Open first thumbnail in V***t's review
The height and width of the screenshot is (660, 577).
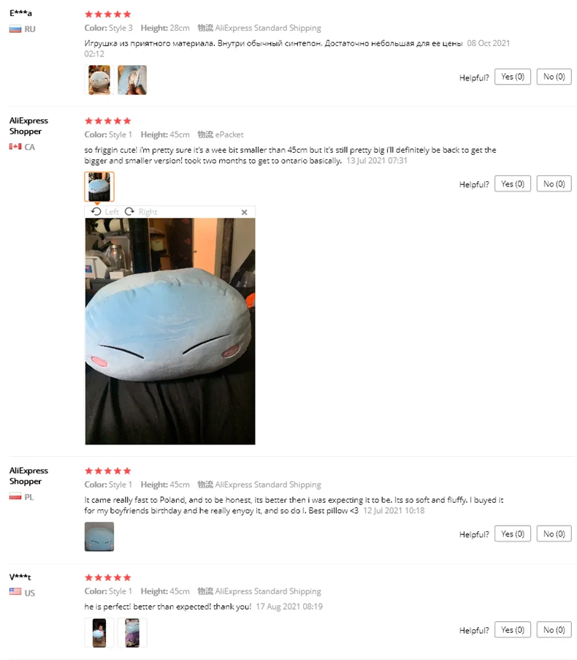99,633
